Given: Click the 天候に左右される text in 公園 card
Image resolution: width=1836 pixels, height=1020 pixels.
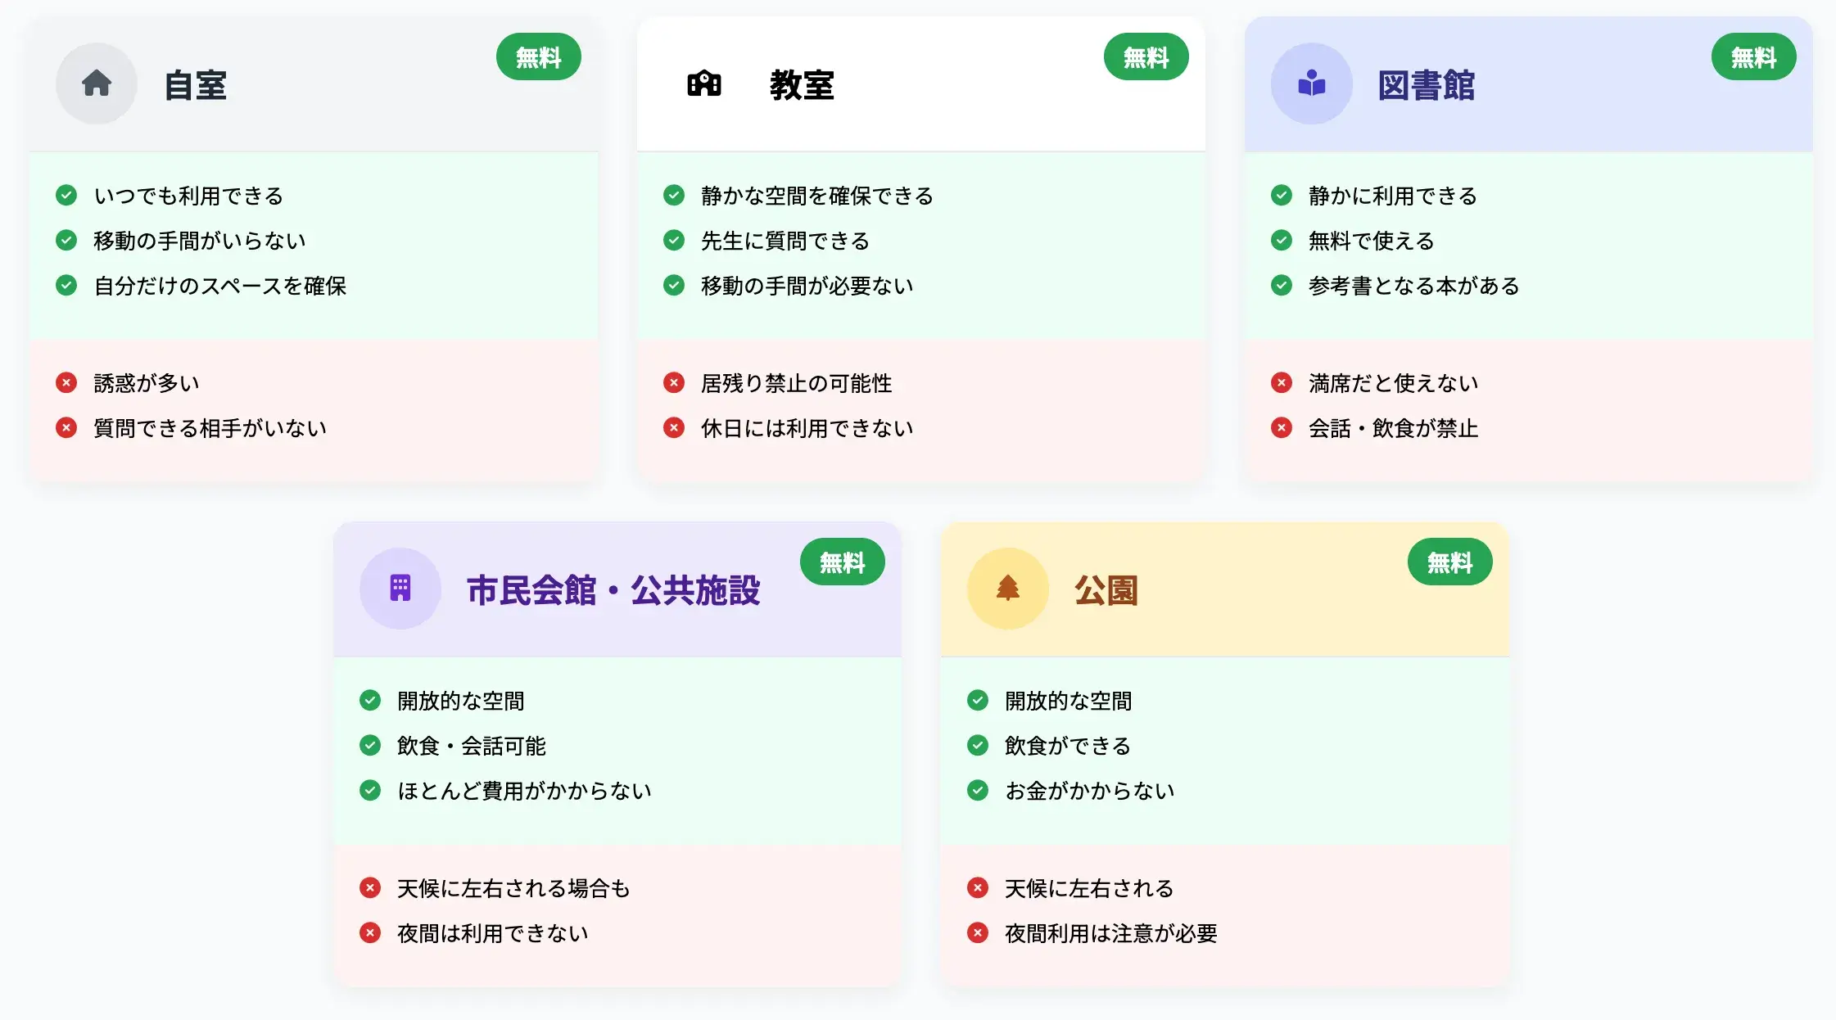Looking at the screenshot, I should coord(1089,888).
